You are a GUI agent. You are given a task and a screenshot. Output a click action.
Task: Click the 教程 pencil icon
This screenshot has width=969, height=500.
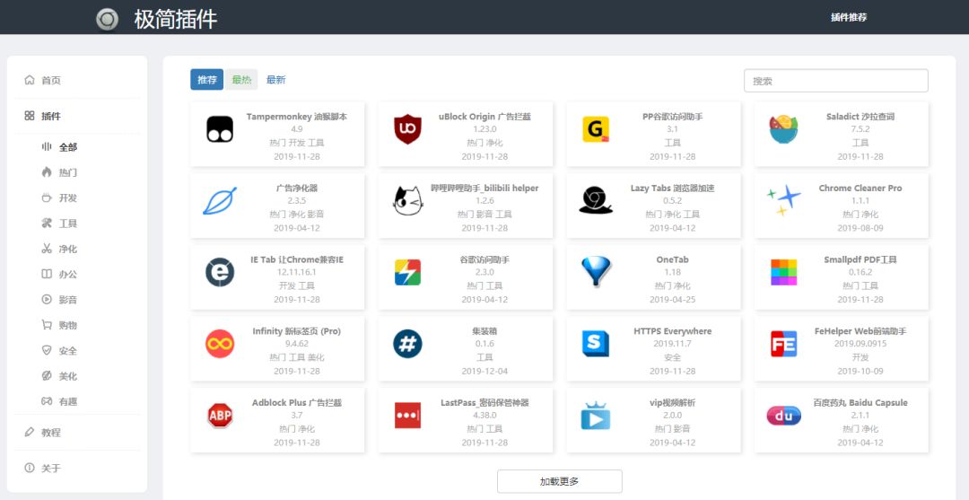point(29,432)
